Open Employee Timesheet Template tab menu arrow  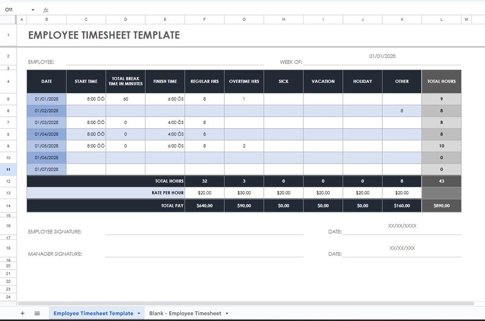139,313
